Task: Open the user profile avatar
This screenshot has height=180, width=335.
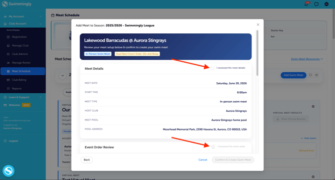Action: 326,4
